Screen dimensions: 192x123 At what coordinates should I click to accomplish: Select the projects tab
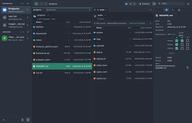37,10
